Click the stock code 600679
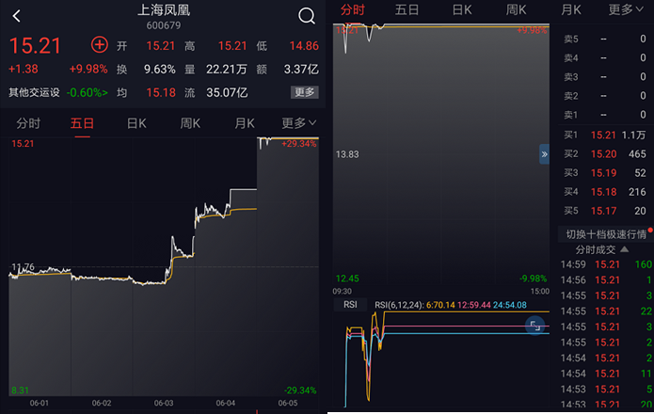Viewport: 654px width, 414px height. (164, 25)
